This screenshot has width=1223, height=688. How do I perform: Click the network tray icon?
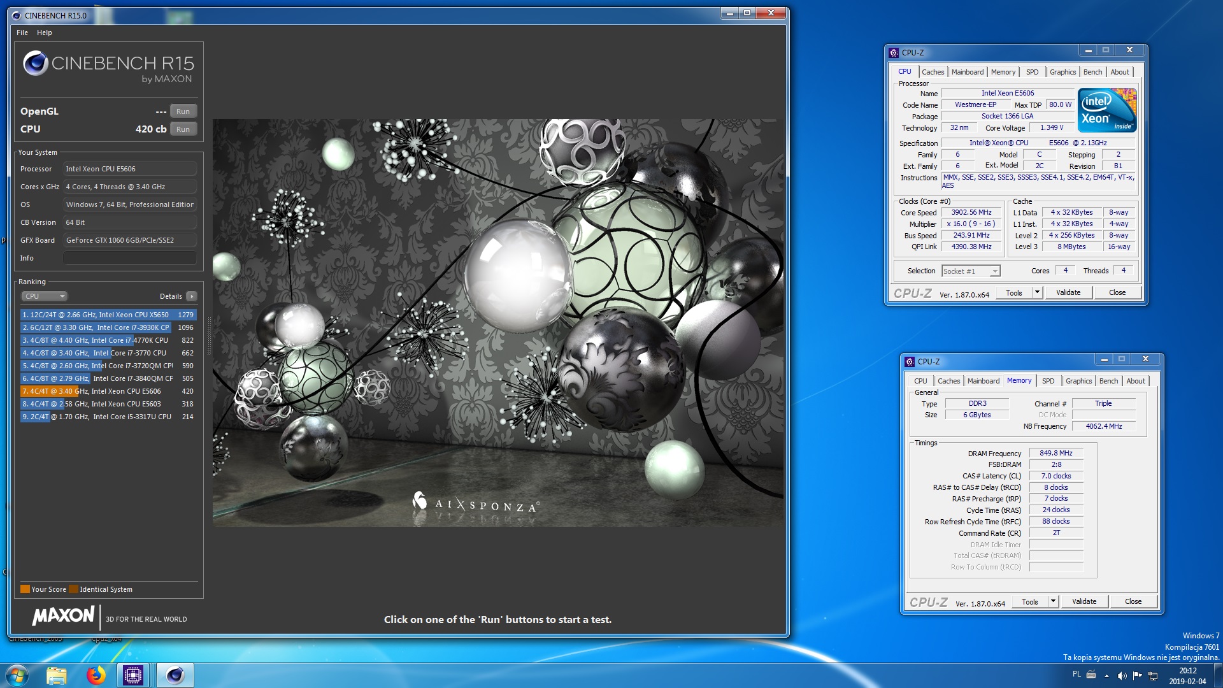coord(1154,676)
